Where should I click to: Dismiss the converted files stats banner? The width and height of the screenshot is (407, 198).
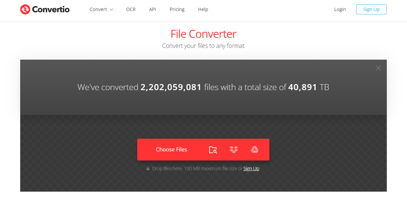[x=378, y=68]
